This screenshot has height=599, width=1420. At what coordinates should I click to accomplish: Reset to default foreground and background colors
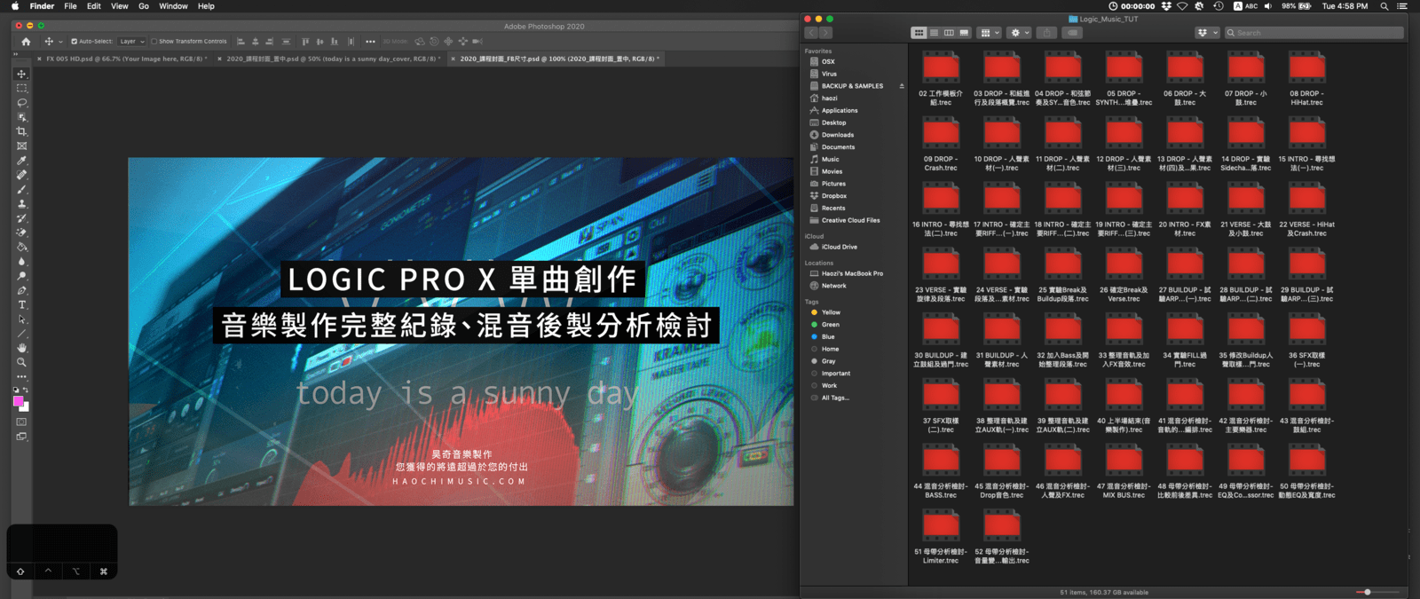16,390
